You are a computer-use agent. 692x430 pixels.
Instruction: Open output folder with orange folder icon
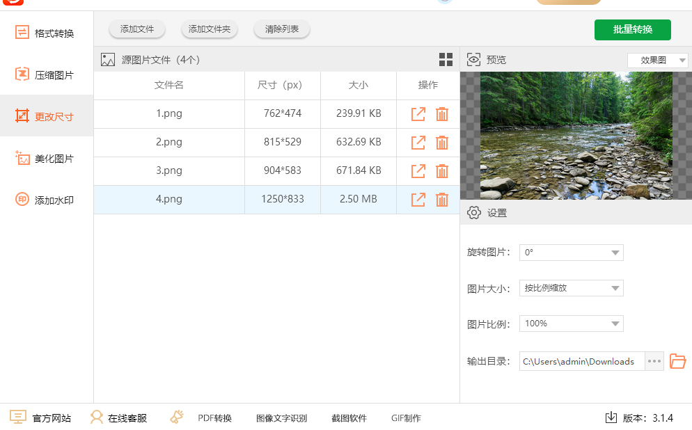pyautogui.click(x=677, y=361)
